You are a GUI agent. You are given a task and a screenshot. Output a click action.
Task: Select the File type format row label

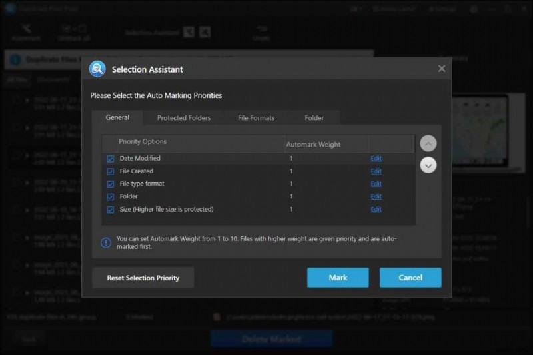(x=142, y=184)
